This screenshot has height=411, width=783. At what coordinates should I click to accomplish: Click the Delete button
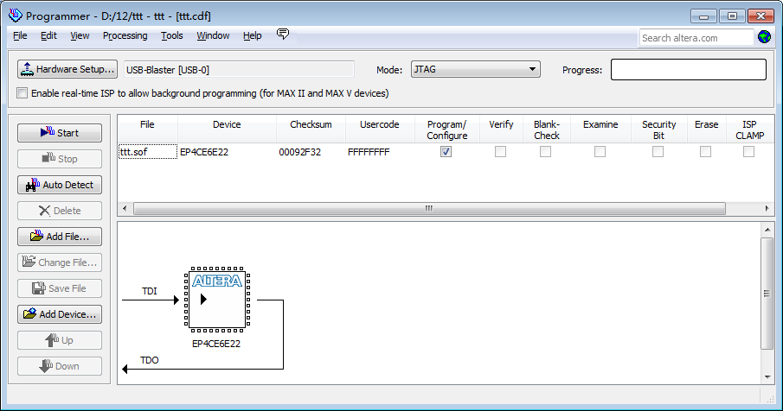click(x=60, y=211)
